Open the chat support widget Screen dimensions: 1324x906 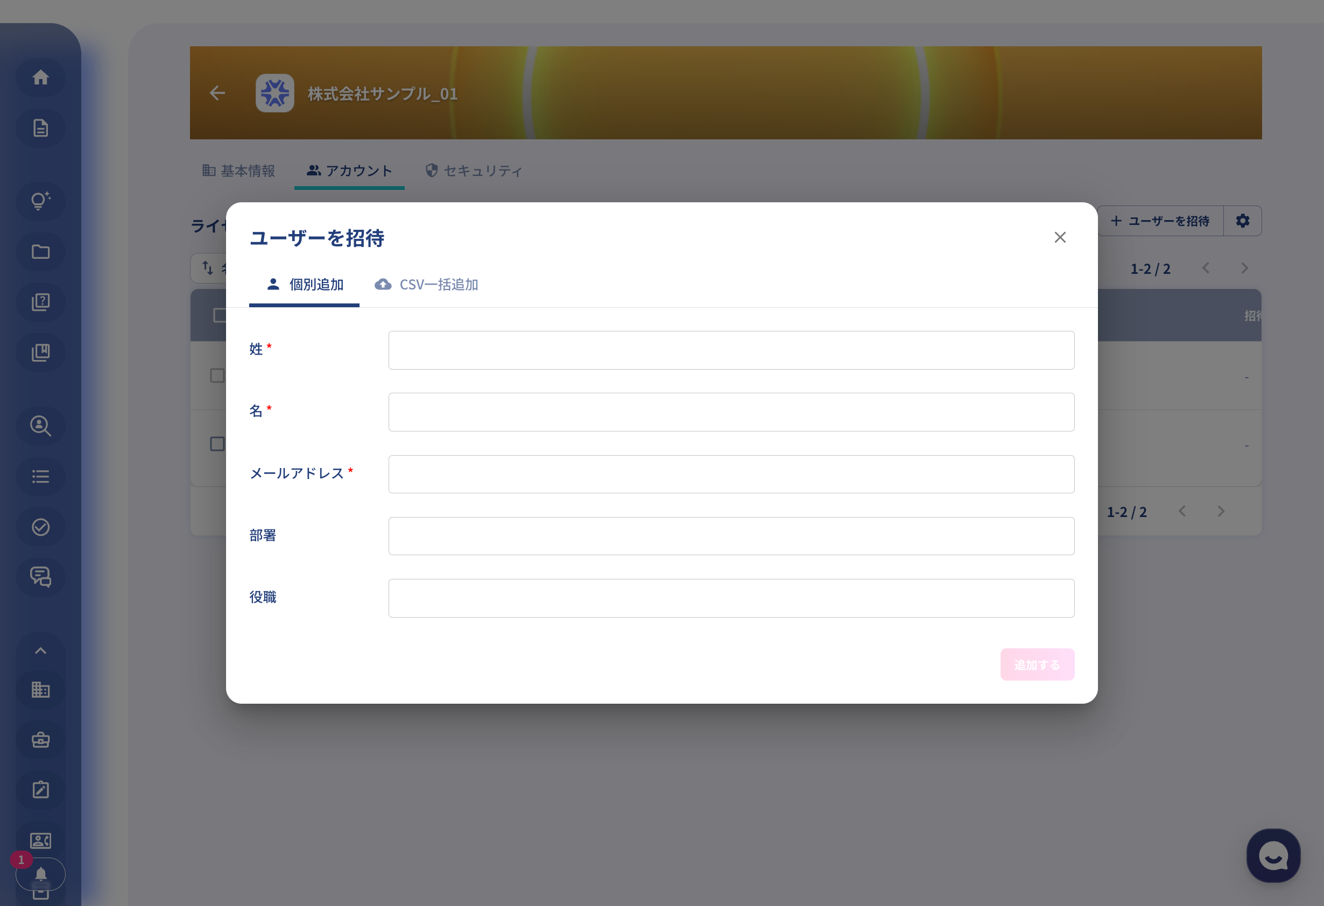coord(1273,856)
